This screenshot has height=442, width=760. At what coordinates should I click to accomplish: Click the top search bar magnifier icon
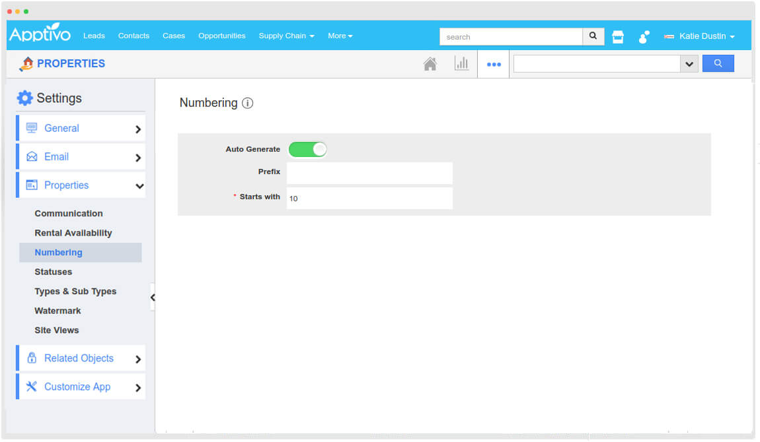[593, 36]
